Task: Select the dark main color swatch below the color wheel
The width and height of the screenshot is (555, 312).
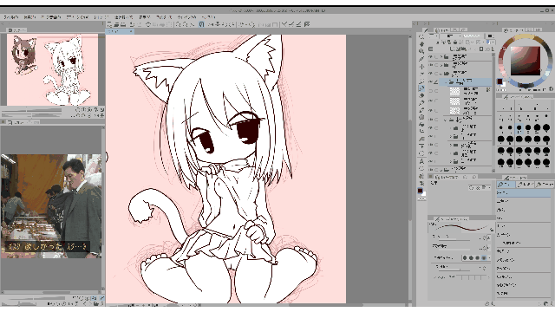Action: [499, 81]
